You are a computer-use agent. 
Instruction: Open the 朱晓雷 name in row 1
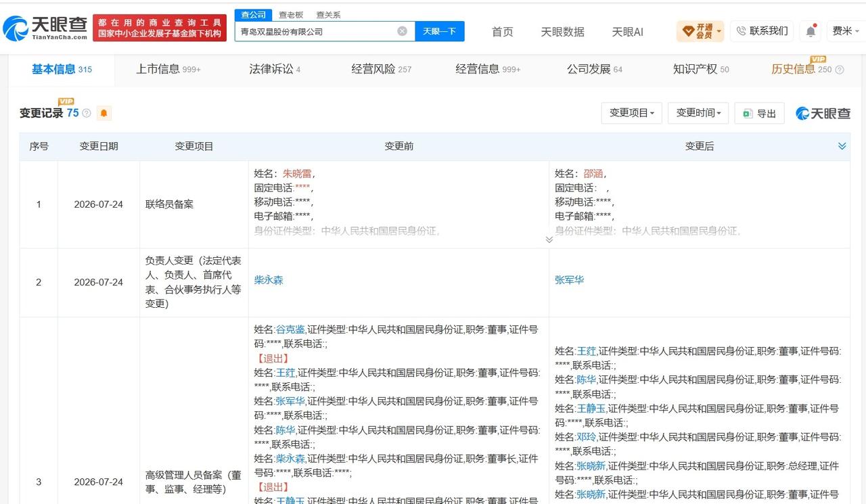point(297,173)
